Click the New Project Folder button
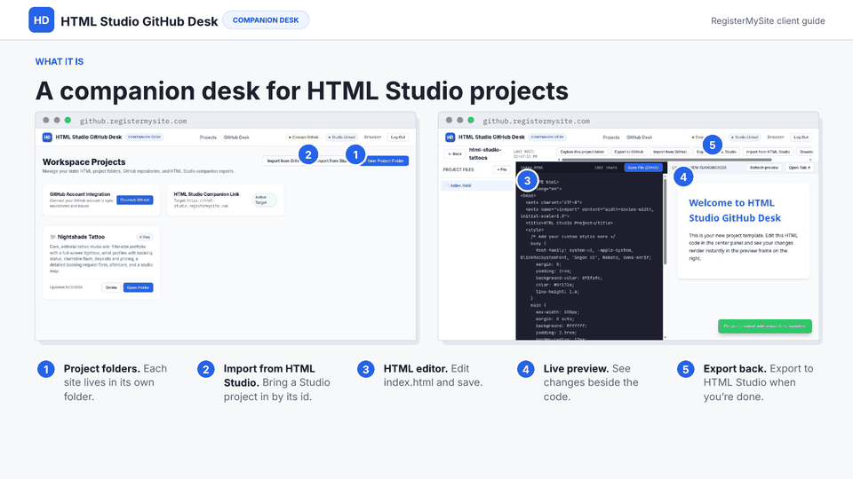The image size is (853, 479). pyautogui.click(x=385, y=161)
